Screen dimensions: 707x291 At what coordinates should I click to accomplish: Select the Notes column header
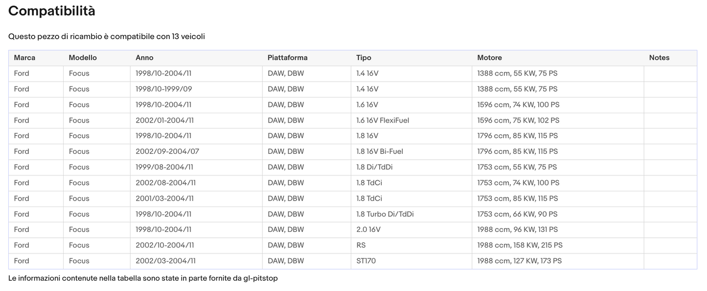click(x=659, y=58)
